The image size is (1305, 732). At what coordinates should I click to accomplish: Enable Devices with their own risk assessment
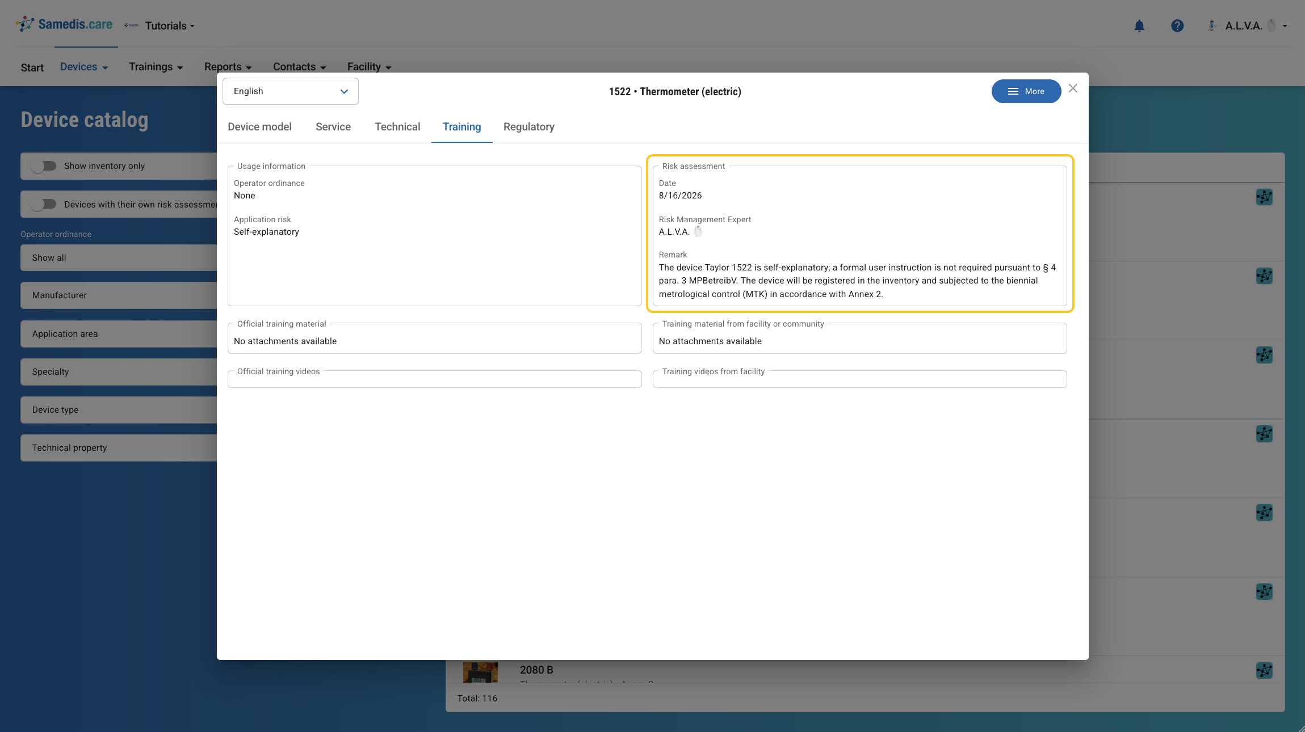tap(44, 205)
